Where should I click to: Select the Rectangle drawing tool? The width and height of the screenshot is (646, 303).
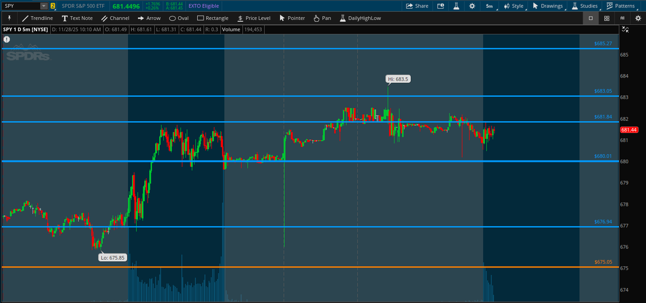pyautogui.click(x=213, y=18)
